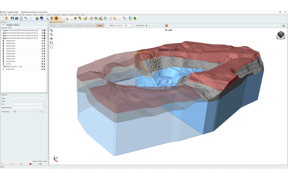Adjust the Transparency slider

click(x=15, y=112)
